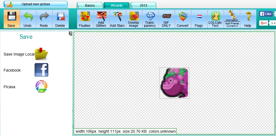Click the Facebook text label

[12, 70]
